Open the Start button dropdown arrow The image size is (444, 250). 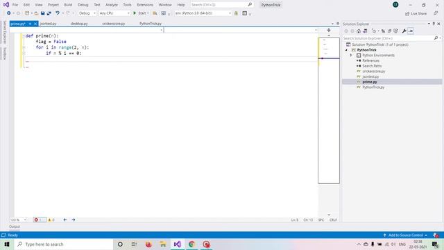(x=148, y=13)
